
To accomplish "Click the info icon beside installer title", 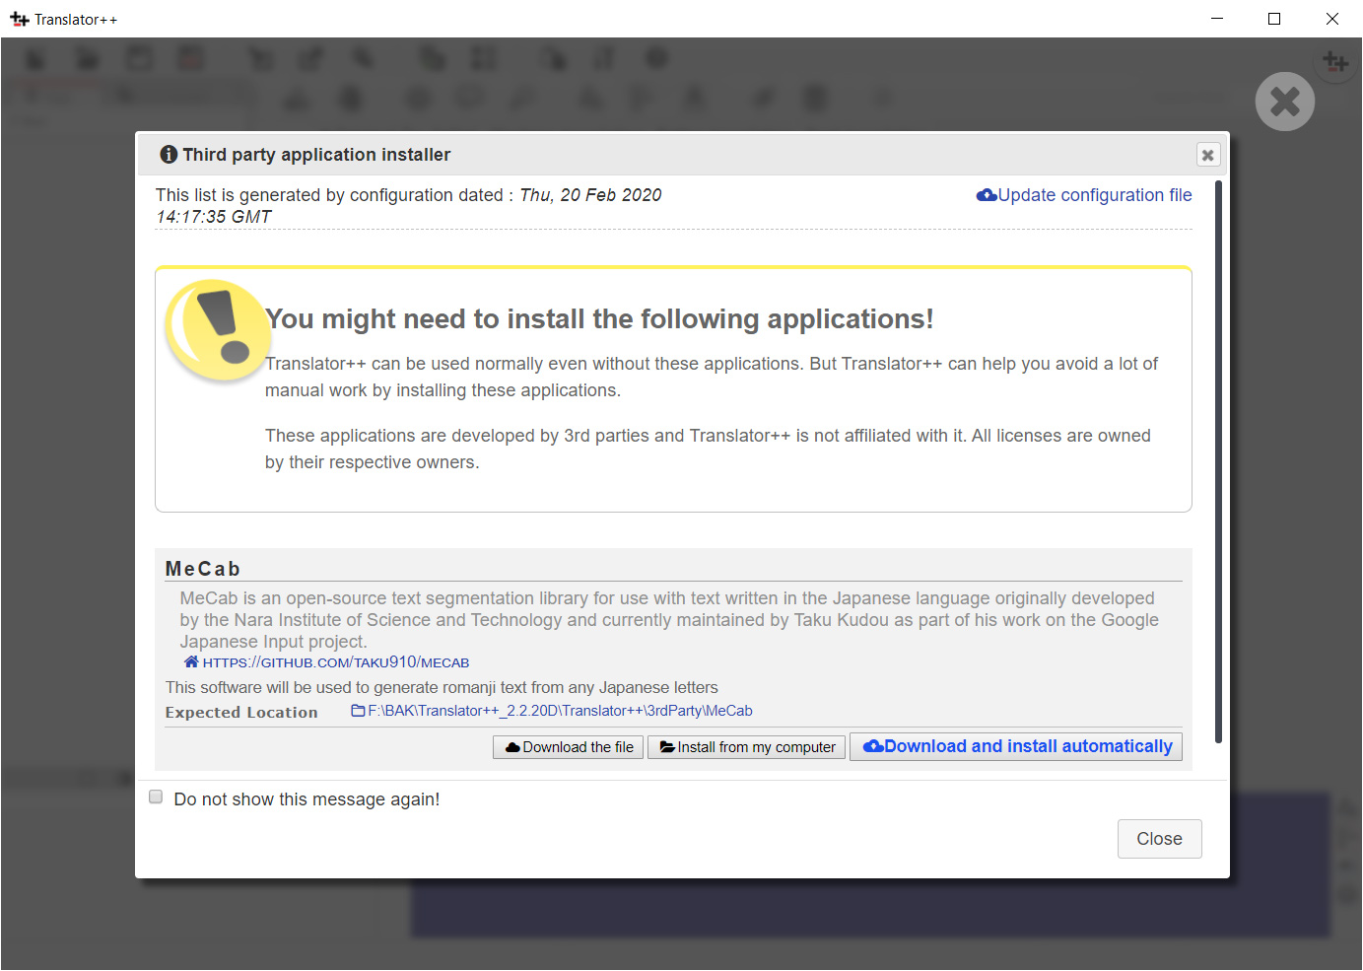I will tap(169, 155).
